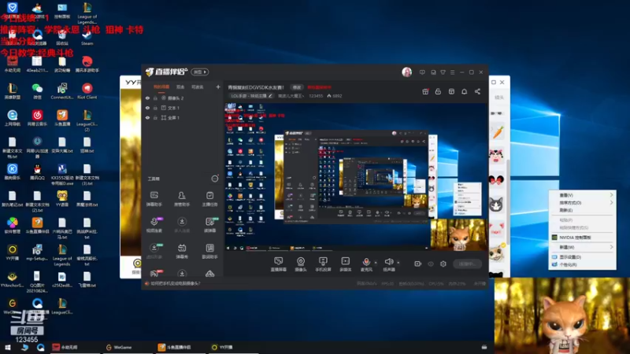Toggle the preview eye icon near the gear
The image size is (630, 354).
(431, 264)
